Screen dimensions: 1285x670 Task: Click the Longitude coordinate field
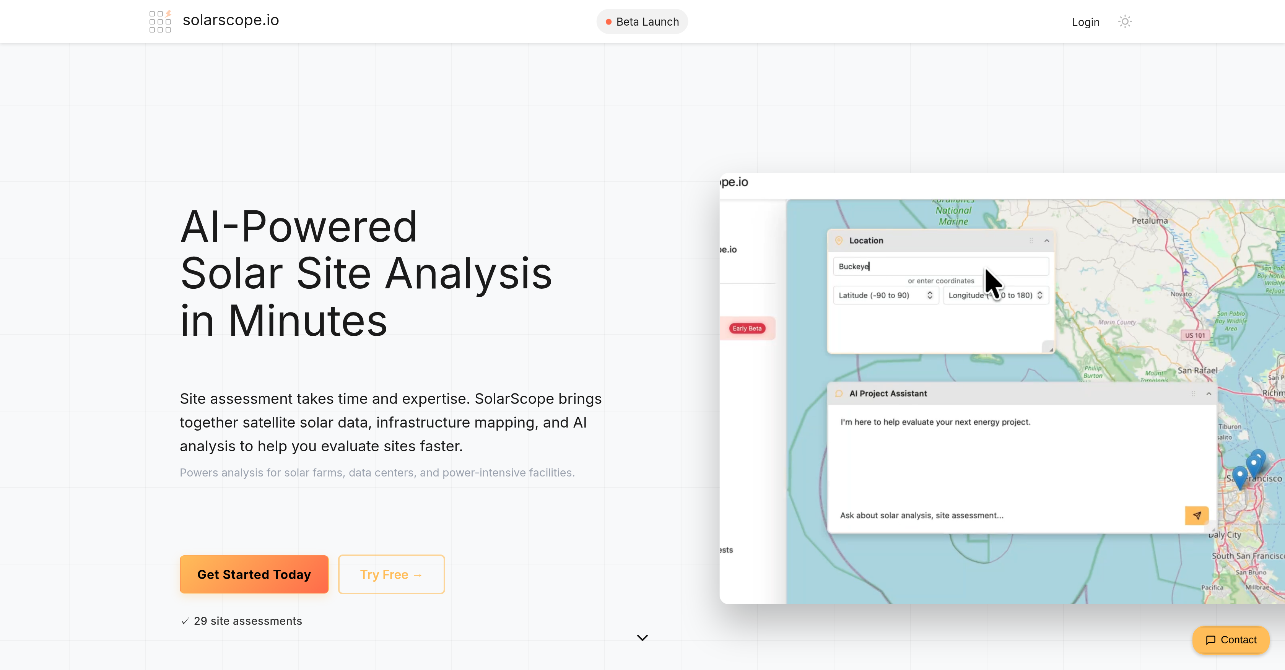(995, 295)
